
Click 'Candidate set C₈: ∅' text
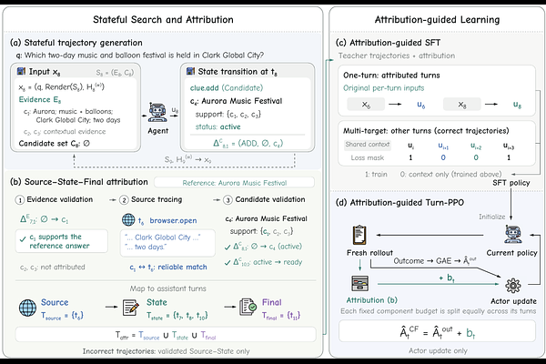click(x=55, y=144)
